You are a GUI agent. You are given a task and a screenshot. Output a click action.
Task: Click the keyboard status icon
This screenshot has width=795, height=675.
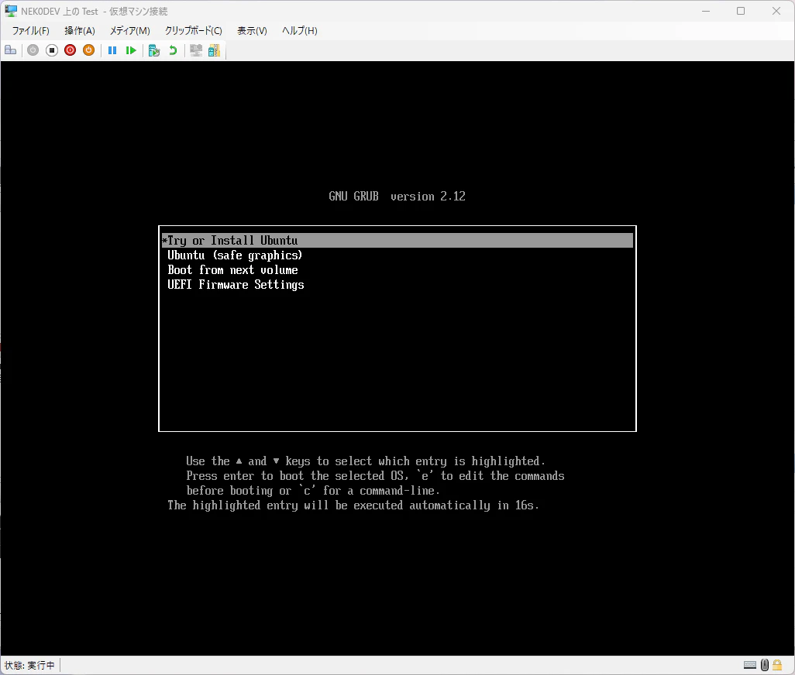pyautogui.click(x=750, y=665)
